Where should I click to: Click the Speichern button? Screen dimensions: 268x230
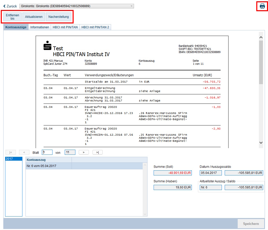[x=251, y=224]
